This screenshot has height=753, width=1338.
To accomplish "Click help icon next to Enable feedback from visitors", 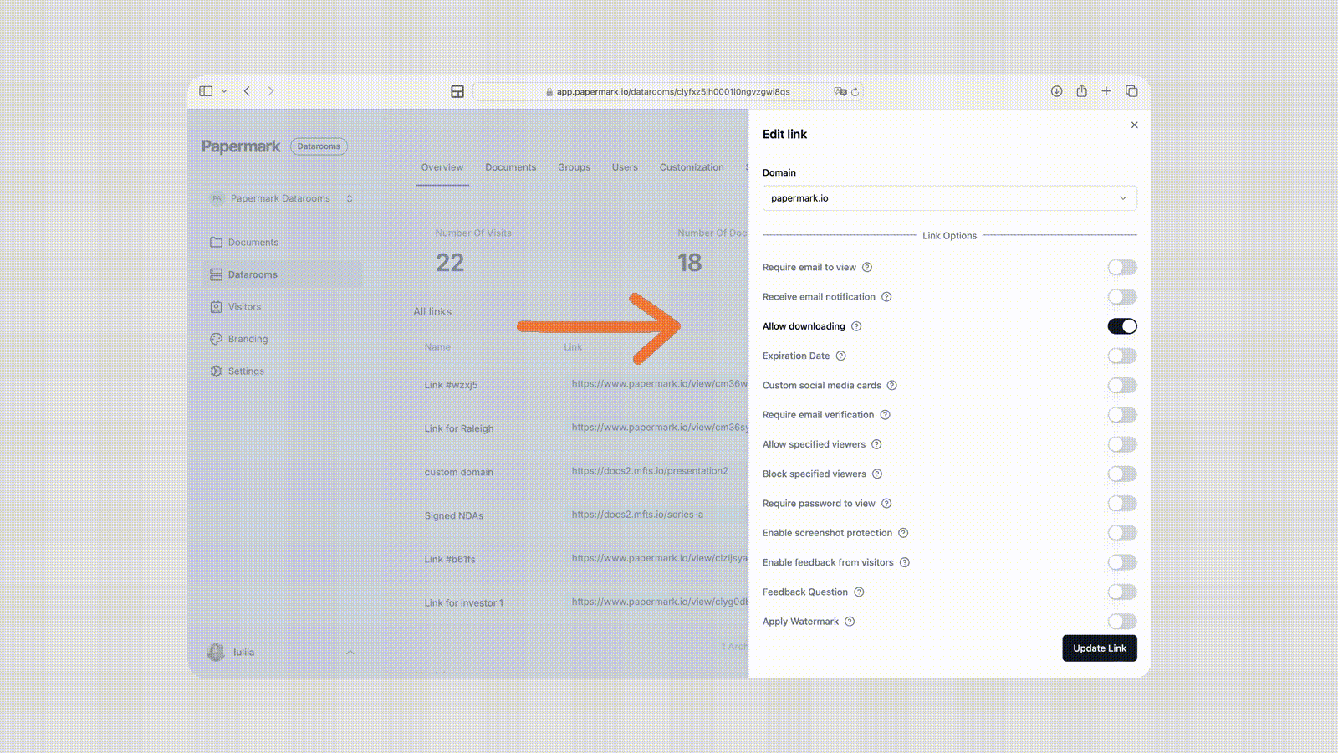I will point(905,562).
